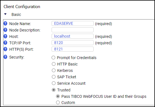Click the Client Configuration heading
Viewport: 155px width, 107px height.
pos(22,7)
